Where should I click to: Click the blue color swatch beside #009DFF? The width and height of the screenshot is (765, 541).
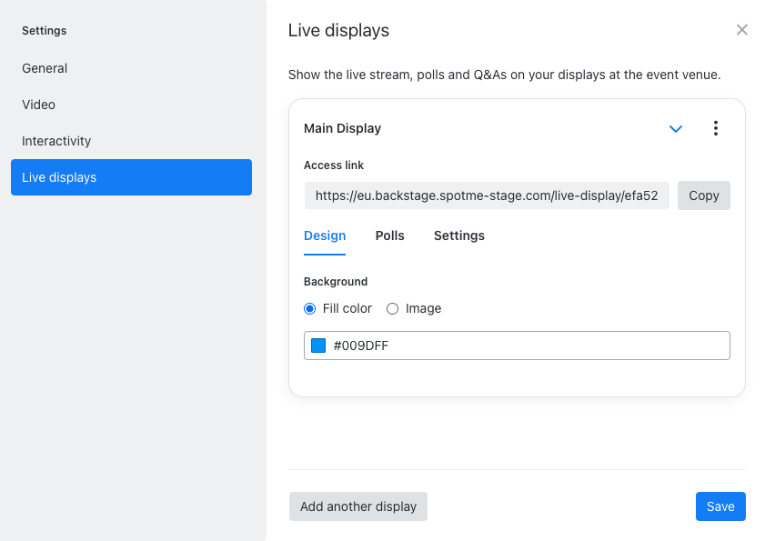[x=319, y=345]
